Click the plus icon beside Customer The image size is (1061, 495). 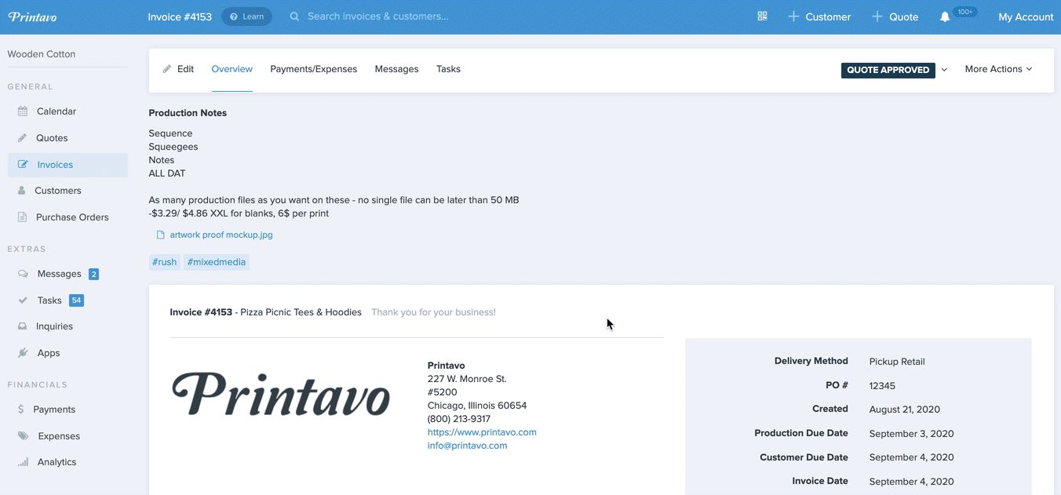793,16
